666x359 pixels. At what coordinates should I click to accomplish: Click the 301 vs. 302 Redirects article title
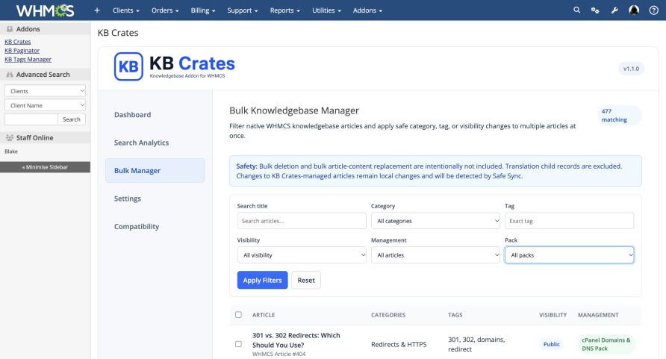296,340
